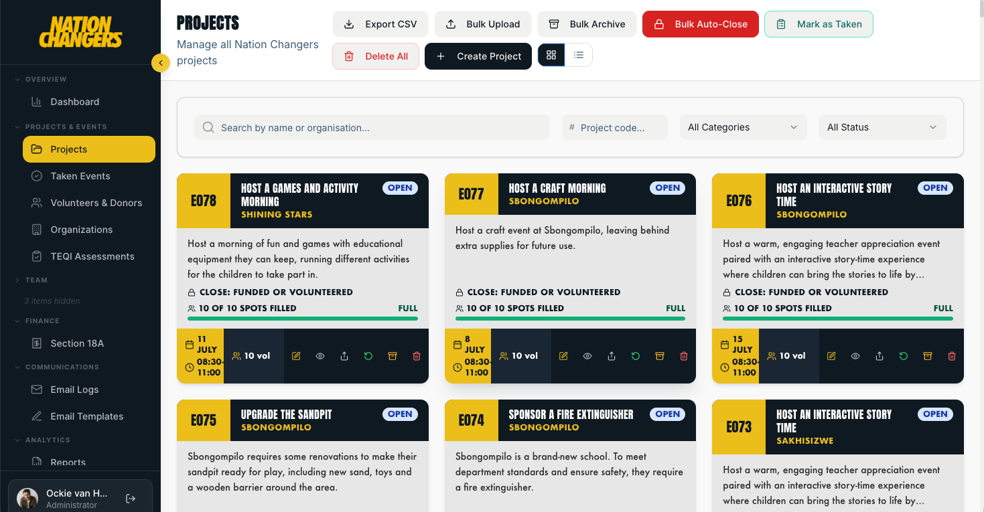View project E077 via the eye icon

click(x=587, y=356)
